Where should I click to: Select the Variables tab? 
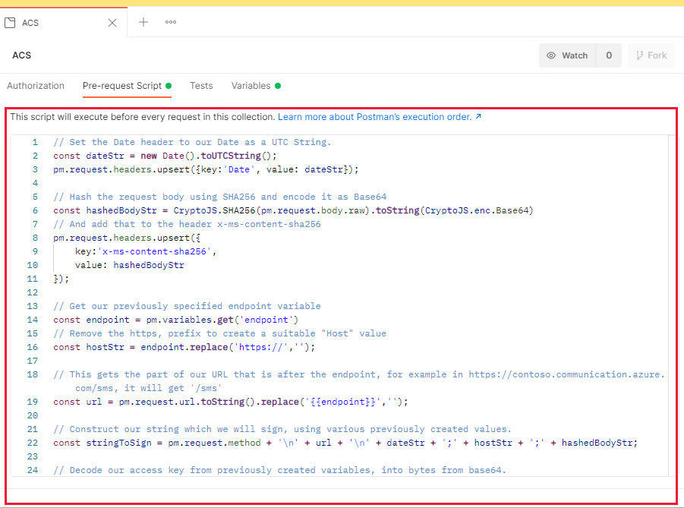click(252, 86)
